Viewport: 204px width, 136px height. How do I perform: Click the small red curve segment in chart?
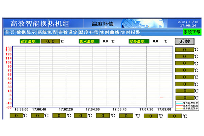(x=161, y=97)
